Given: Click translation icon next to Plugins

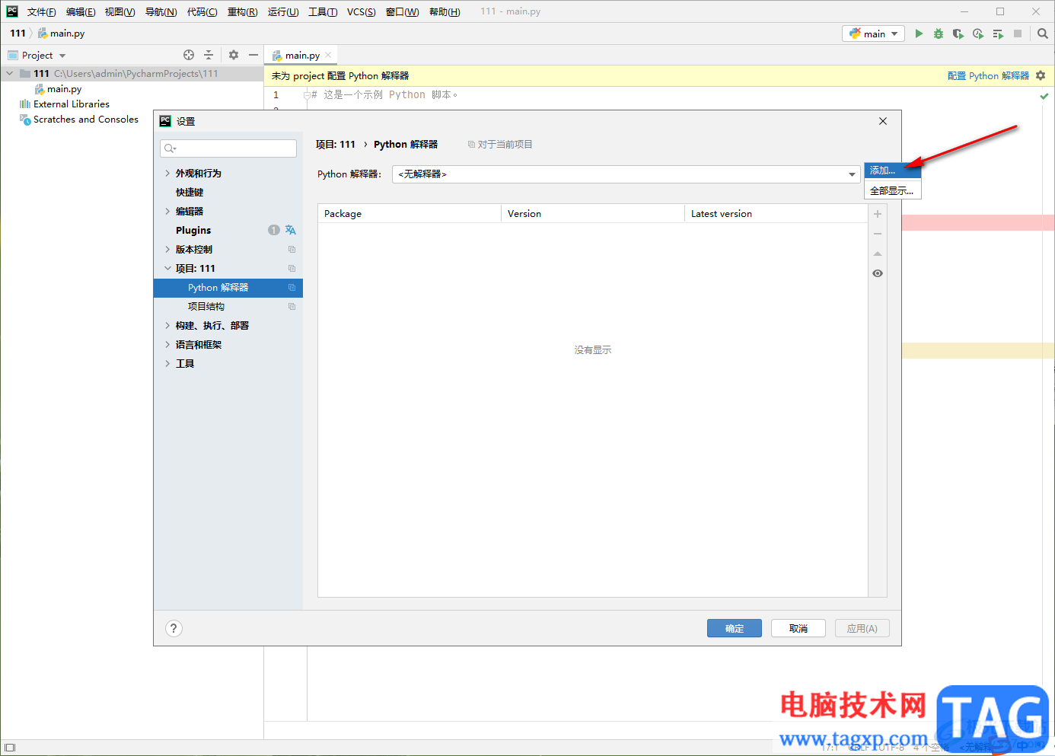Looking at the screenshot, I should tap(291, 230).
